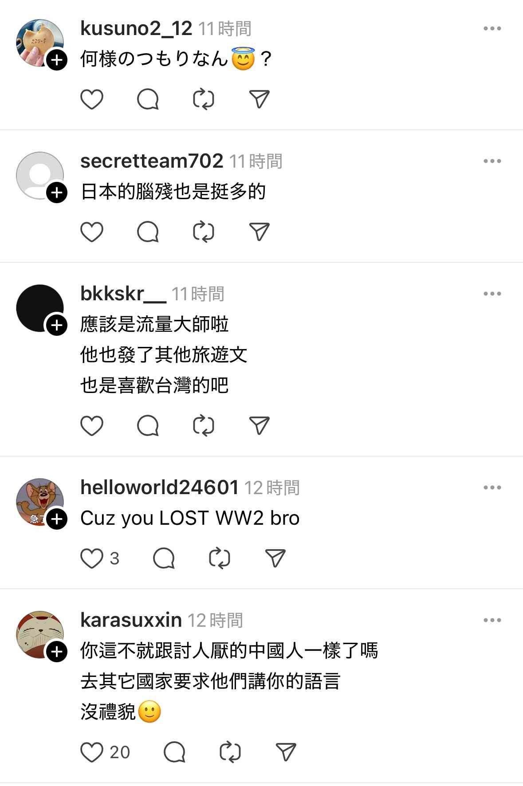Image resolution: width=523 pixels, height=786 pixels.
Task: Open more options for secretteam702's comment
Action: coord(492,161)
